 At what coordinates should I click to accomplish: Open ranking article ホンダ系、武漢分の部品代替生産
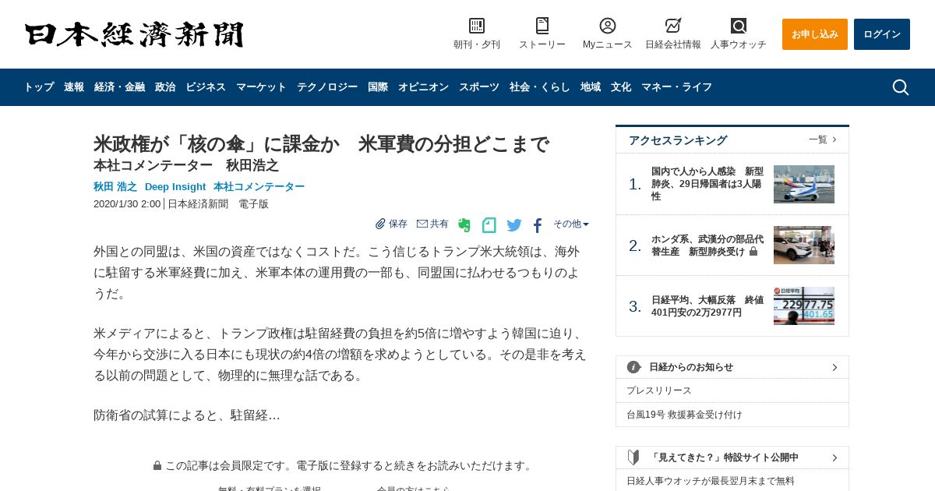(x=708, y=245)
